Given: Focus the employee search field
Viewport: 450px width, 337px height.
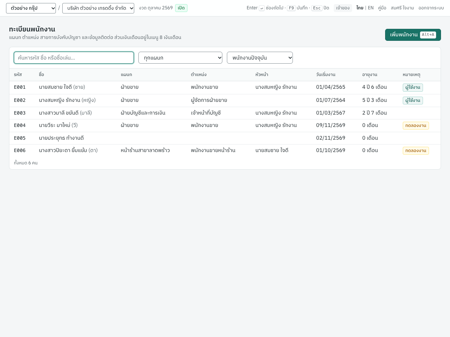Looking at the screenshot, I should (x=74, y=58).
